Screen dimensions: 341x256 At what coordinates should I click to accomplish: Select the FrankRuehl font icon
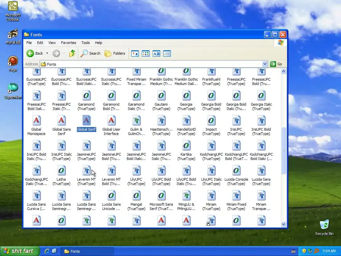pyautogui.click(x=211, y=72)
